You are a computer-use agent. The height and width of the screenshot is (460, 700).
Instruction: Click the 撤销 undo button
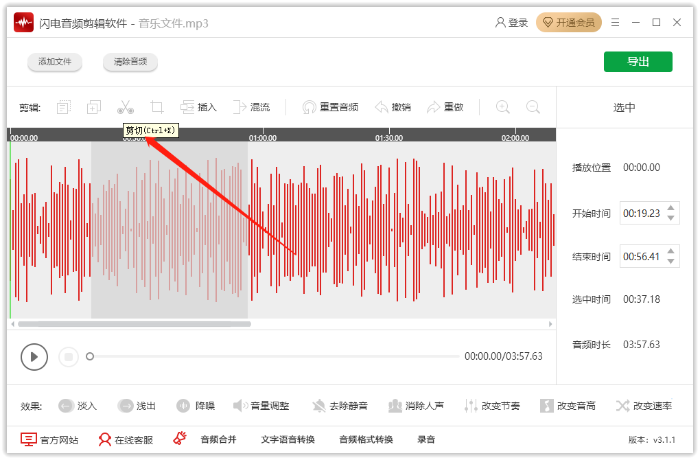click(x=393, y=107)
